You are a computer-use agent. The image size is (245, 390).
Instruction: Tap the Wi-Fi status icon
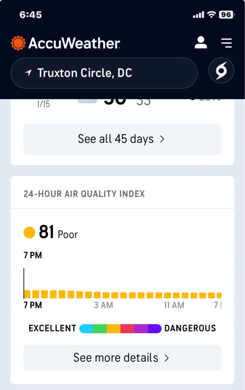(x=211, y=15)
